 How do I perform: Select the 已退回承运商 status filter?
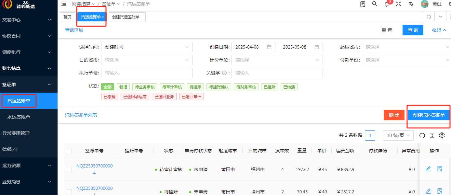pyautogui.click(x=135, y=97)
